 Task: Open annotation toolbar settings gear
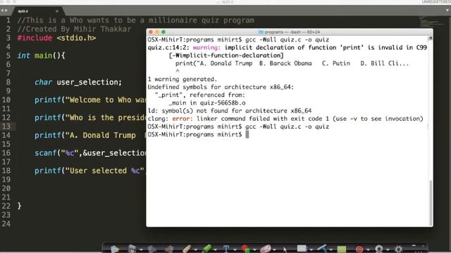coord(399,249)
